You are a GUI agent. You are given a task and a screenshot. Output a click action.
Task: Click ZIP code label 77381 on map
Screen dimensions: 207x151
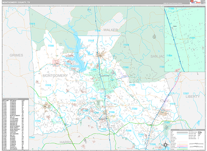96,113
